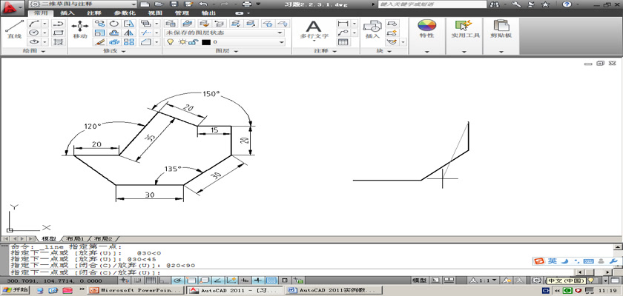Switch to Microsoft PowerPoint taskbar button
Screen dimensions: 623x296
(x=137, y=290)
